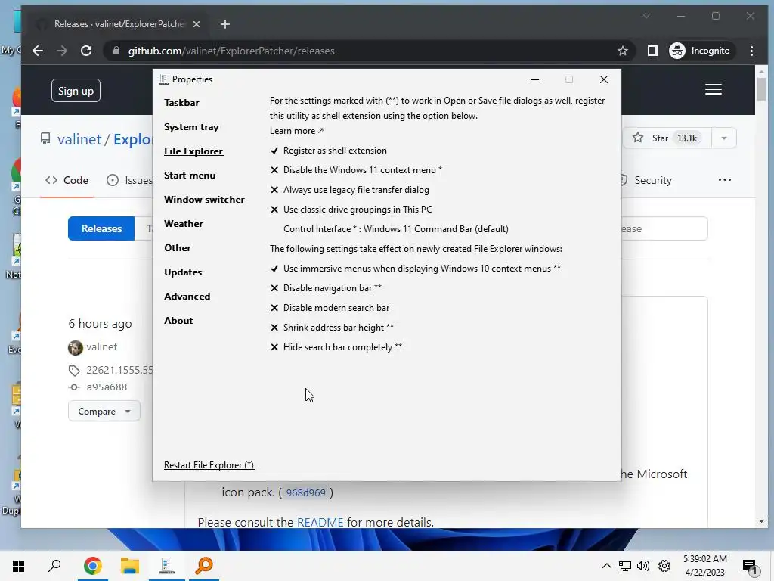Select Taskbar section in Properties

(x=181, y=103)
